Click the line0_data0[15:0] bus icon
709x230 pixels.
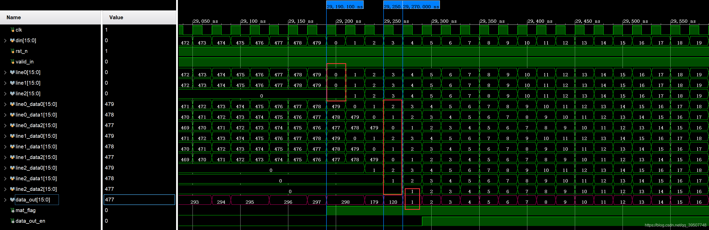click(12, 104)
